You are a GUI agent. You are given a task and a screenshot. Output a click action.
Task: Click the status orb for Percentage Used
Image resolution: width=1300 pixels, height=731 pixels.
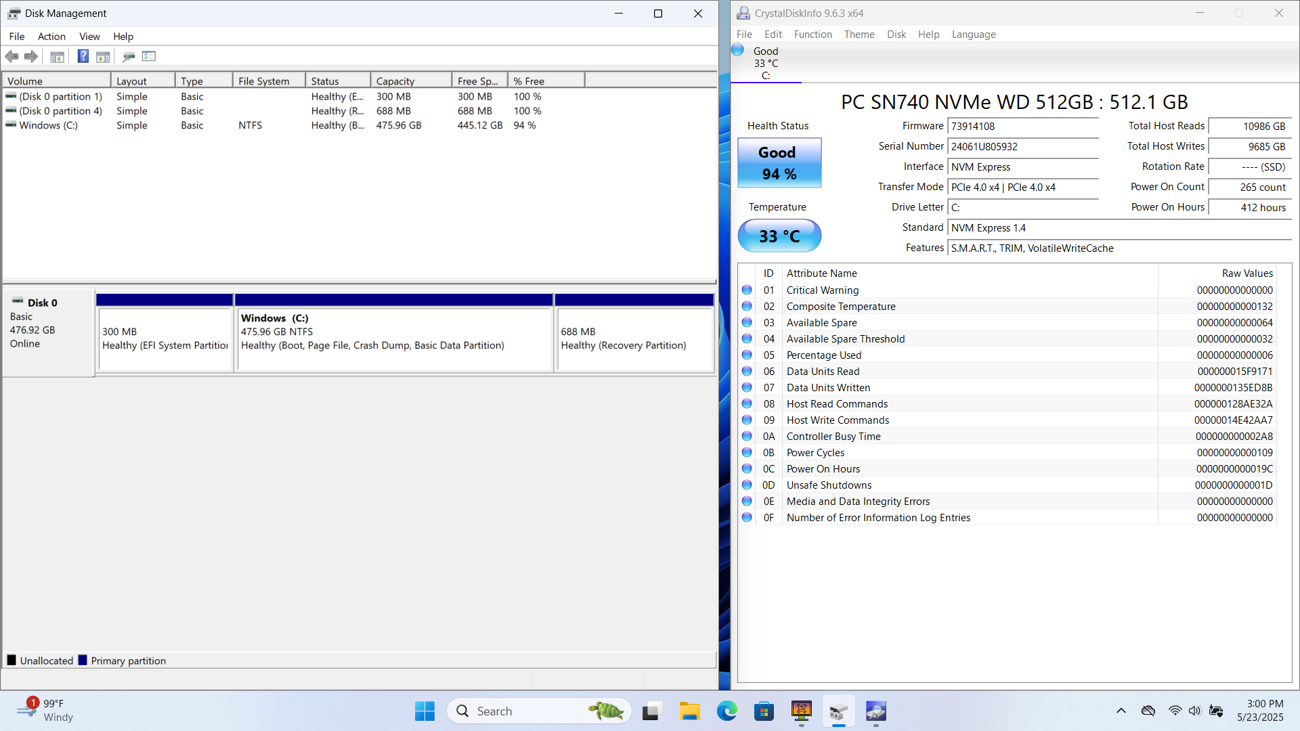(x=747, y=355)
